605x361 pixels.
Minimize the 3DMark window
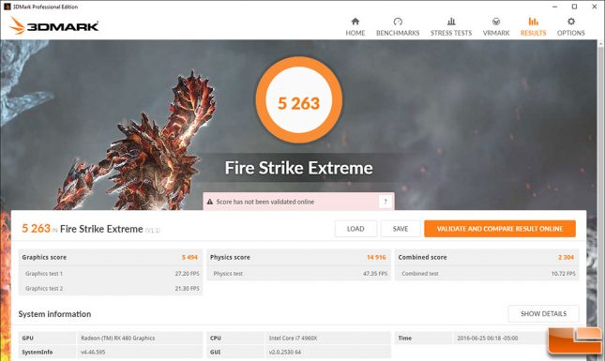(x=555, y=7)
